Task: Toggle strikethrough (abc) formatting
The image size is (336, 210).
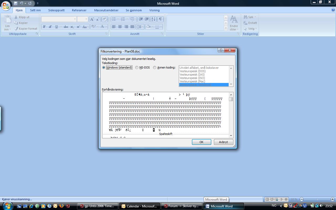Action: (x=66, y=27)
